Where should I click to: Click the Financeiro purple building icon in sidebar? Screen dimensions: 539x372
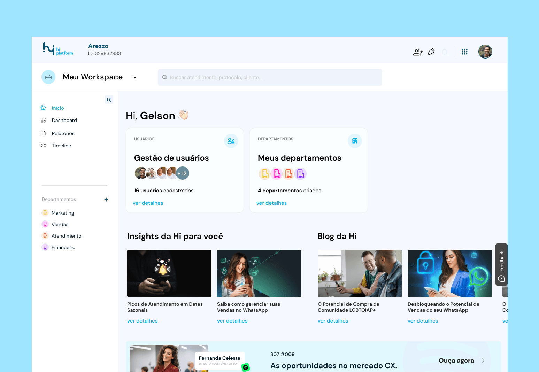pos(45,247)
